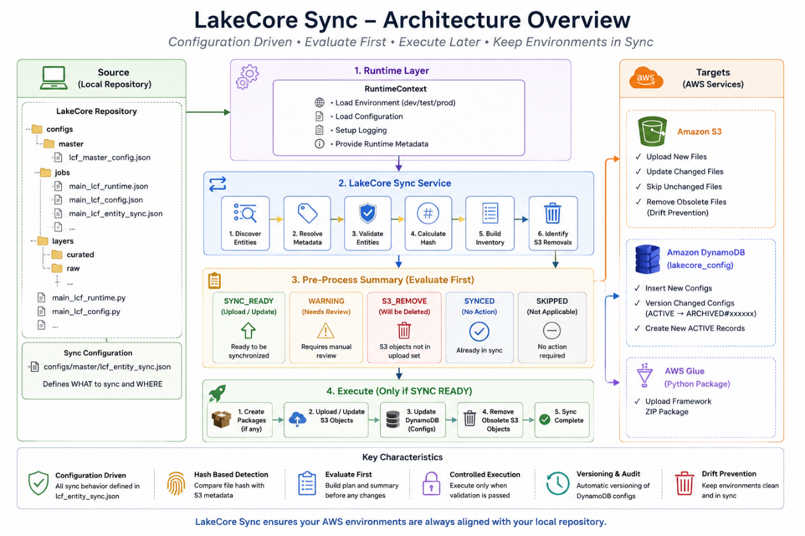
Task: Click the Hash Based Detection fingerprint icon
Action: click(176, 484)
